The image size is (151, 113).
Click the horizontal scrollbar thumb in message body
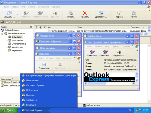point(97,83)
